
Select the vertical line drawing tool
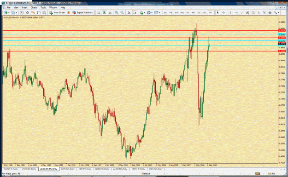(230, 13)
